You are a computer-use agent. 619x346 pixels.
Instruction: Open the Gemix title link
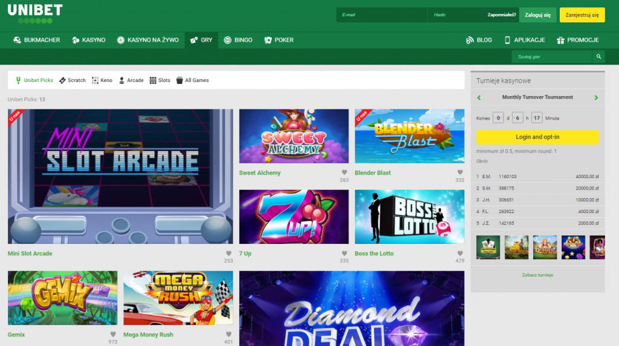tap(16, 335)
